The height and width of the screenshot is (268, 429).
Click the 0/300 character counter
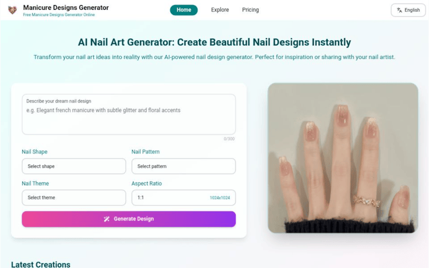229,139
